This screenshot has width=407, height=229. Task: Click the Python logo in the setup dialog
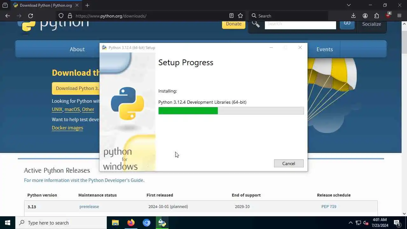tap(128, 103)
